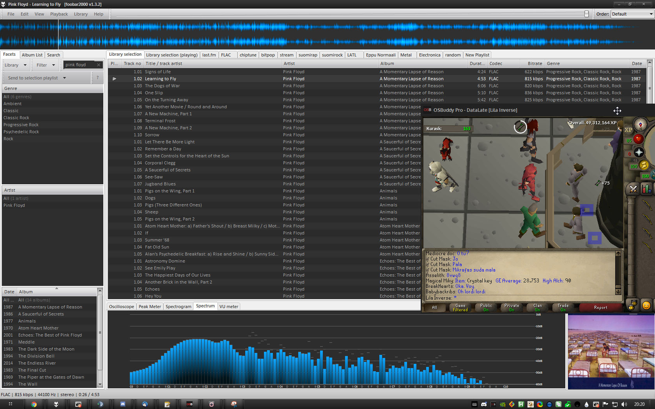Switch to the New Playlist tab
655x409 pixels.
pyautogui.click(x=477, y=55)
